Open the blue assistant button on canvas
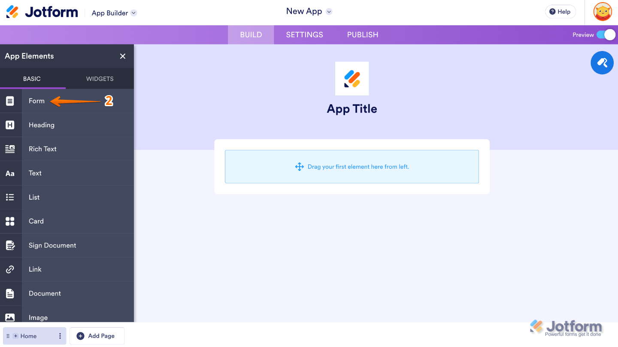Viewport: 618px width, 347px height. point(602,63)
